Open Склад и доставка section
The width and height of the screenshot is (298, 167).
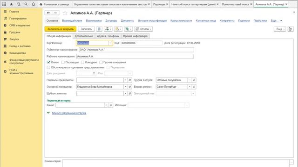pos(20,46)
